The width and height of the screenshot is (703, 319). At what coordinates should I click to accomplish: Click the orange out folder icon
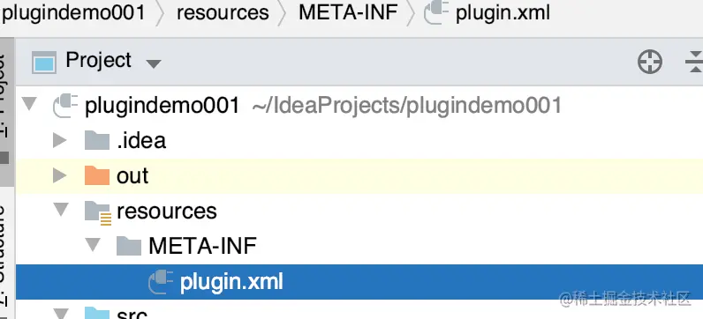tap(97, 176)
